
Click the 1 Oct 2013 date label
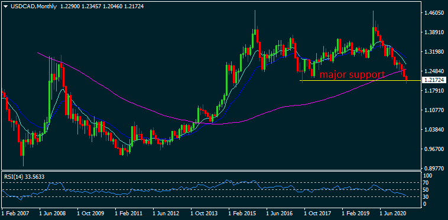tap(204, 213)
